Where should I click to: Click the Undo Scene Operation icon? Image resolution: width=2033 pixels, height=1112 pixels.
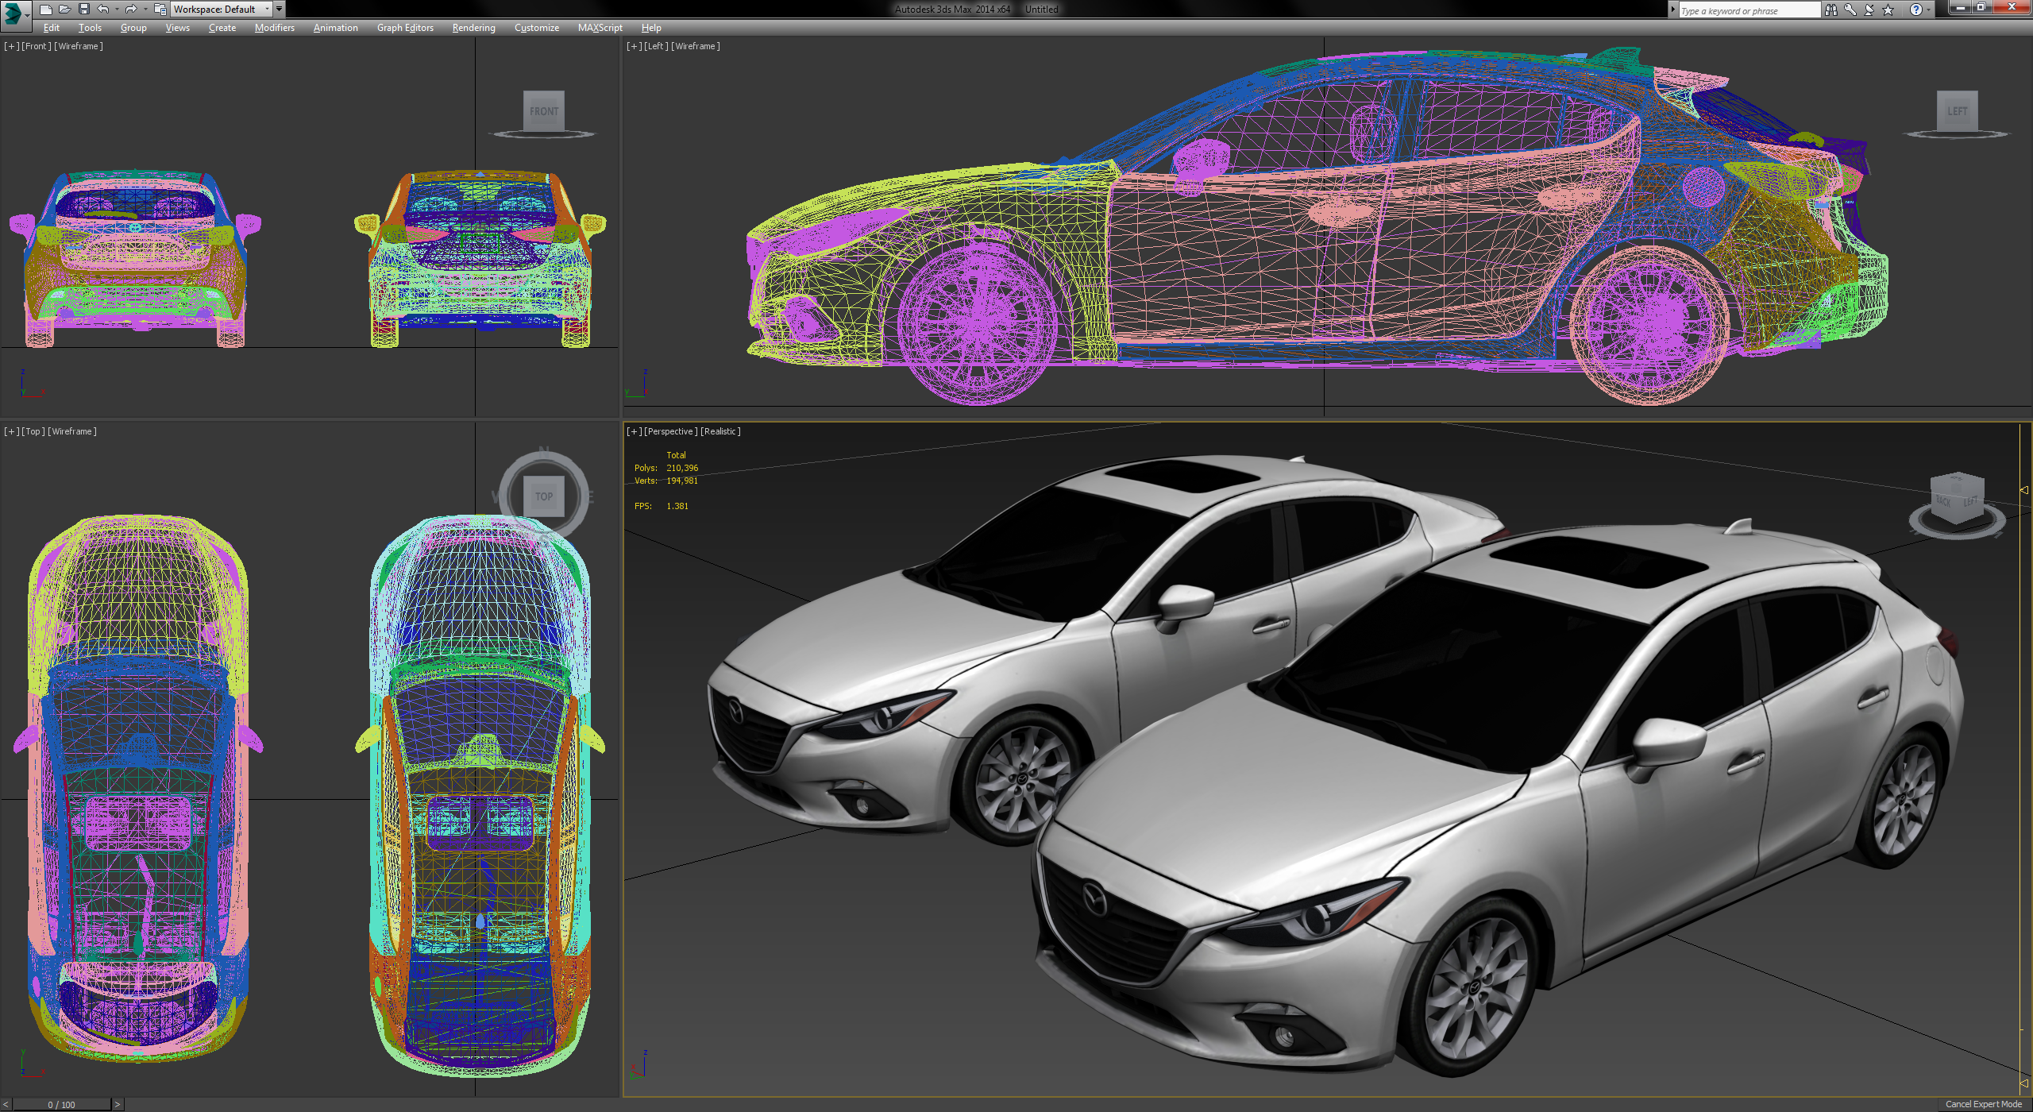[x=102, y=10]
